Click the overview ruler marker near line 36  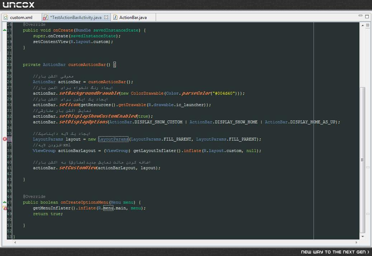[368, 167]
